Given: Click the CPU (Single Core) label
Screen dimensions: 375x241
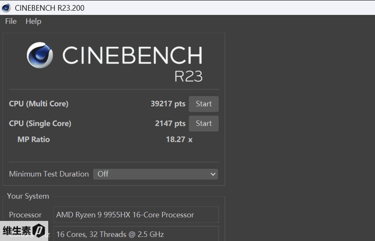Looking at the screenshot, I should (x=40, y=124).
